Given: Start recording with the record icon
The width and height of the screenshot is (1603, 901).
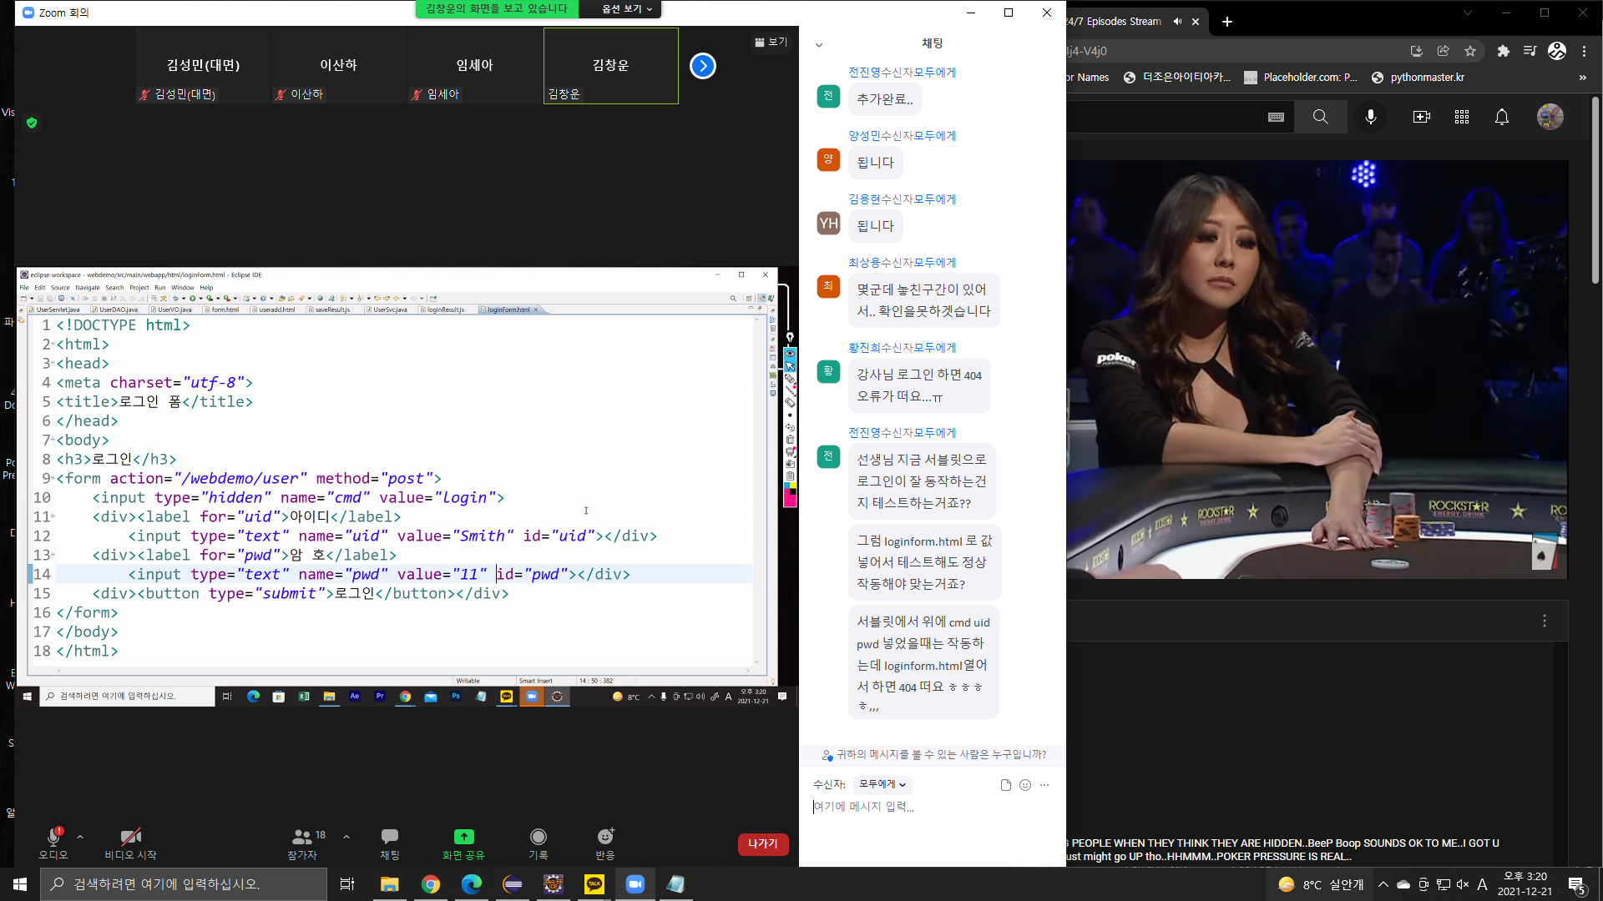Looking at the screenshot, I should click(x=539, y=837).
